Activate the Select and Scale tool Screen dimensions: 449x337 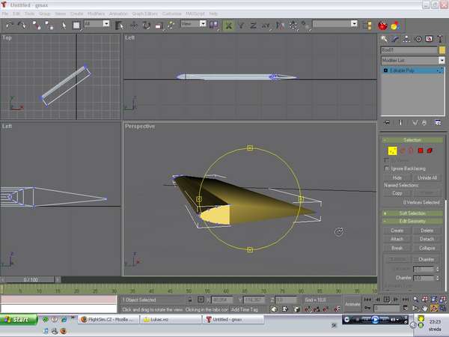[x=159, y=25]
